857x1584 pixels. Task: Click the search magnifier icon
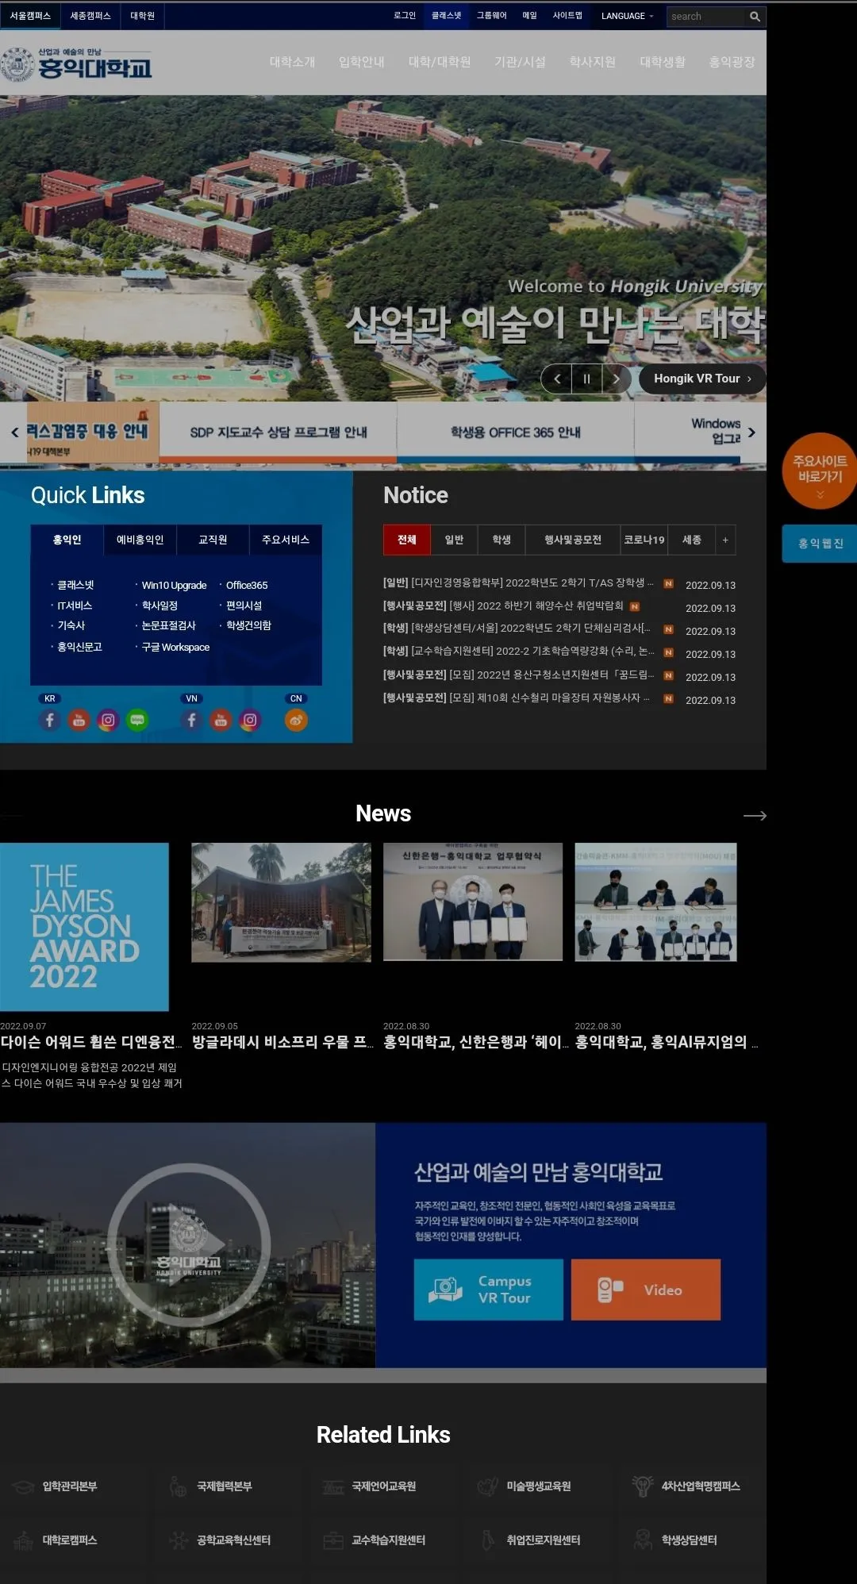coord(755,17)
